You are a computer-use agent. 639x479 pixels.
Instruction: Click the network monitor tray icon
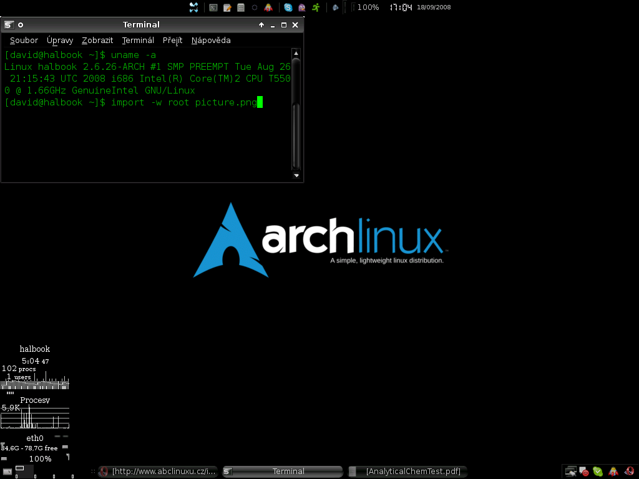(570, 472)
